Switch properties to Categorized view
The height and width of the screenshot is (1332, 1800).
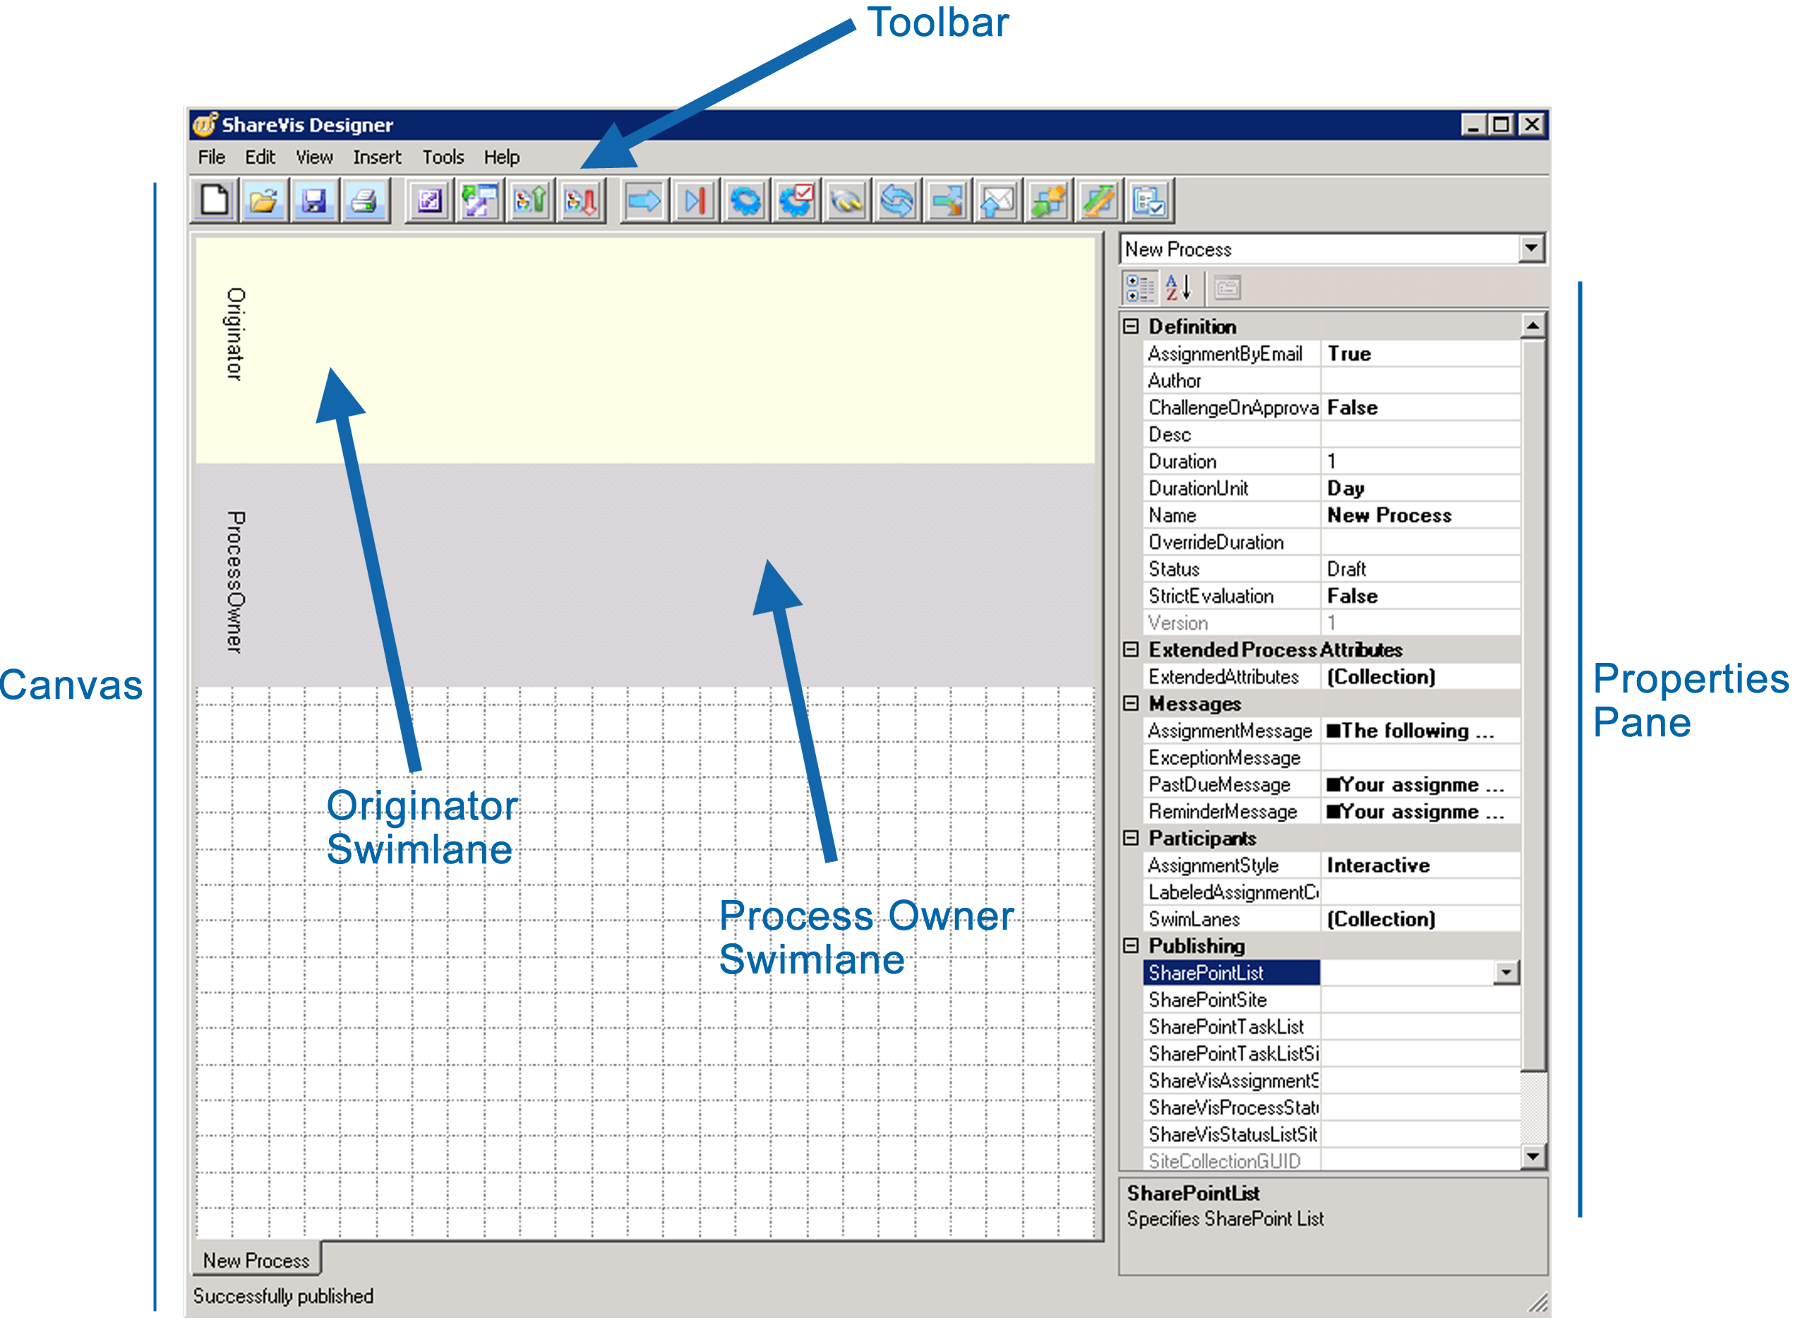[1140, 288]
